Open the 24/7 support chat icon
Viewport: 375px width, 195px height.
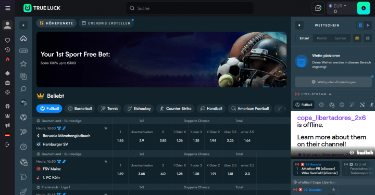pyautogui.click(x=318, y=8)
